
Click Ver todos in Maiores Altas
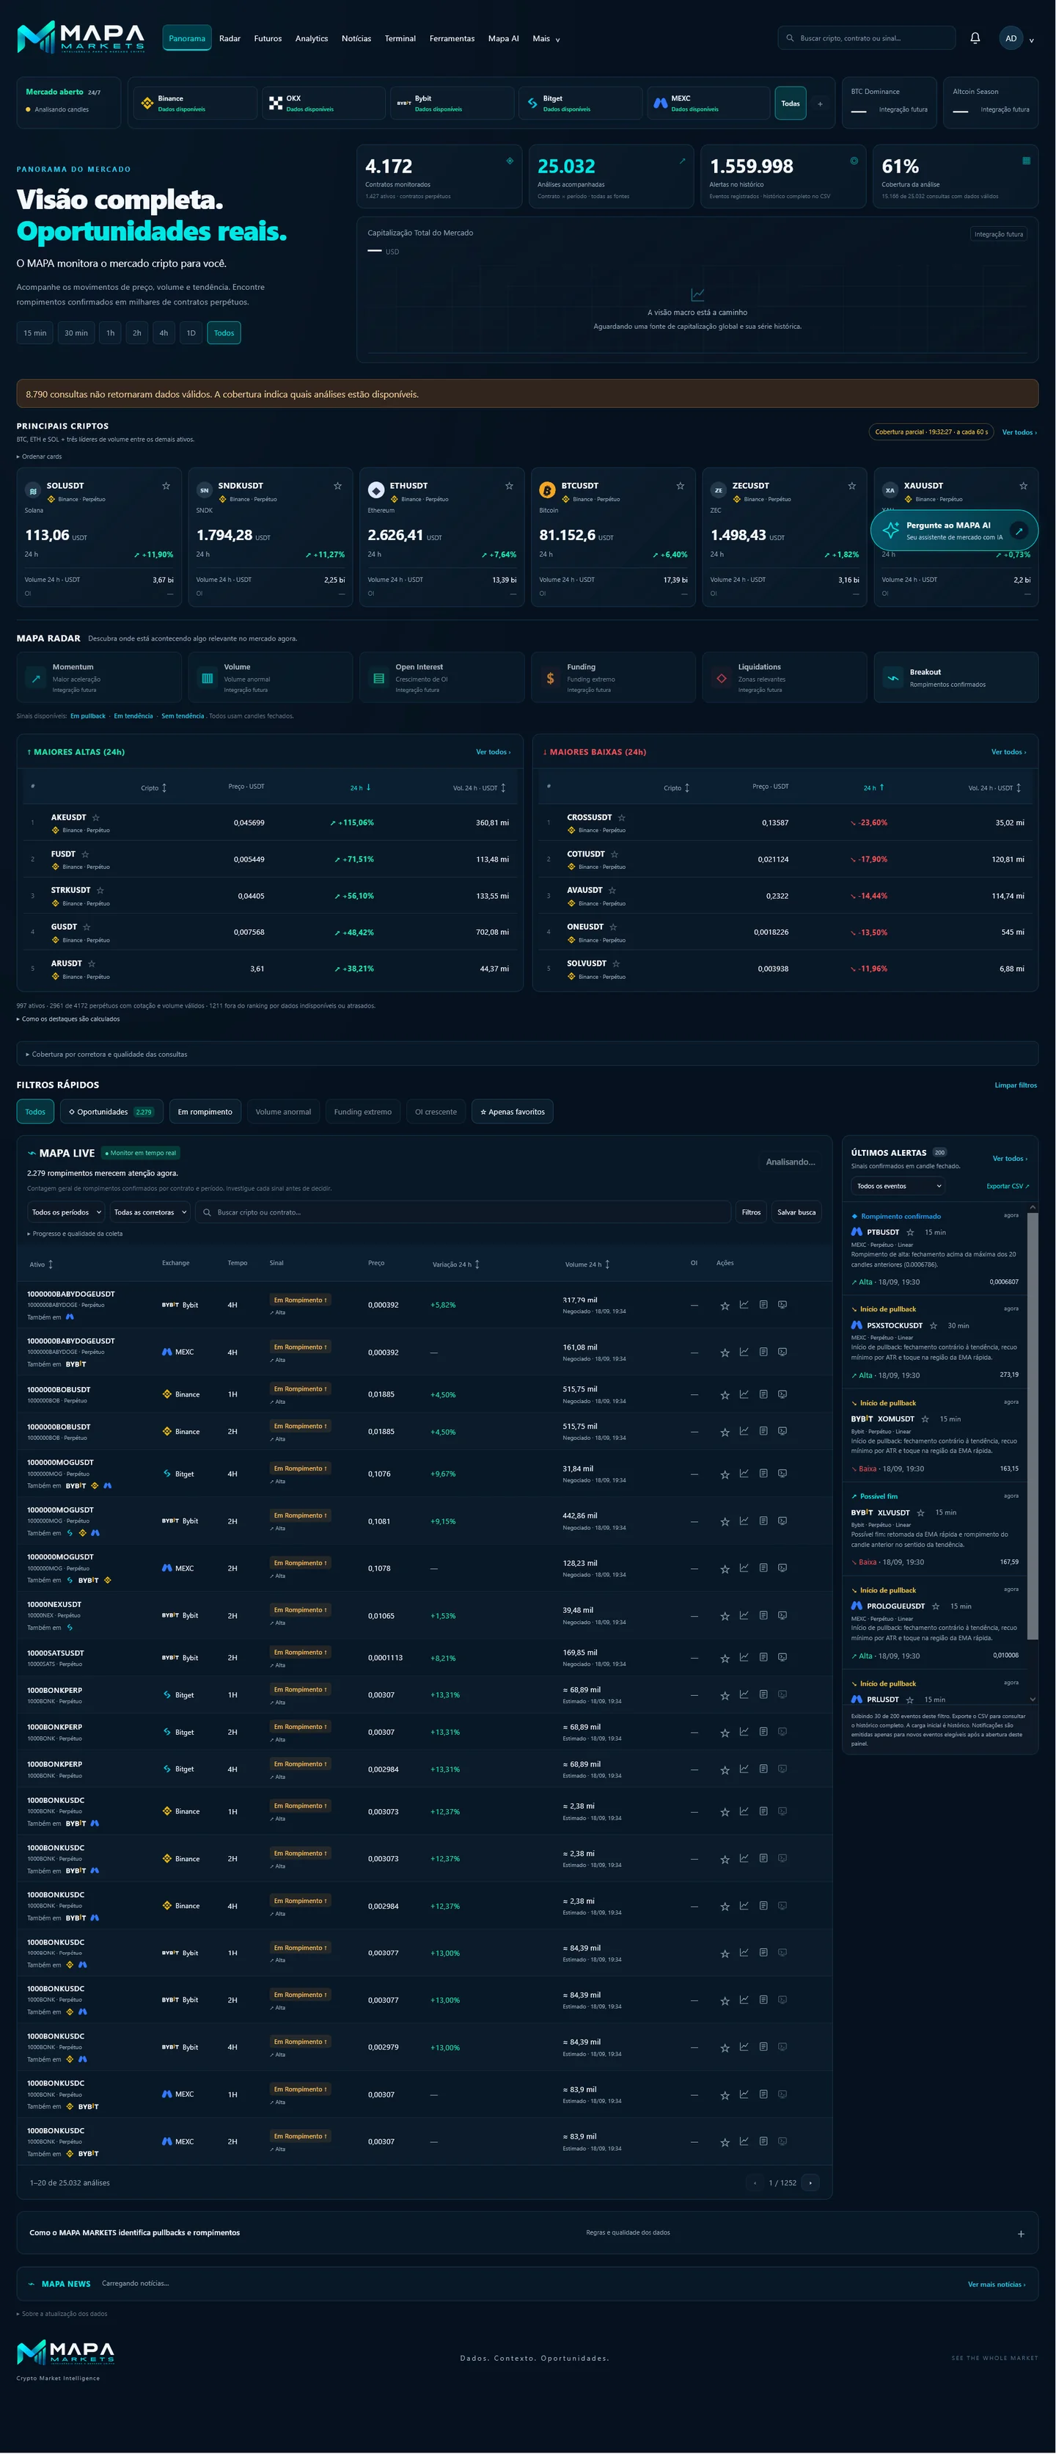tap(494, 753)
